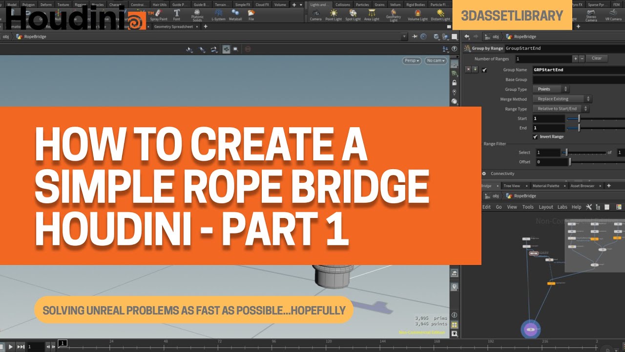
Task: Add a Spot Light from the shelf
Action: click(353, 15)
